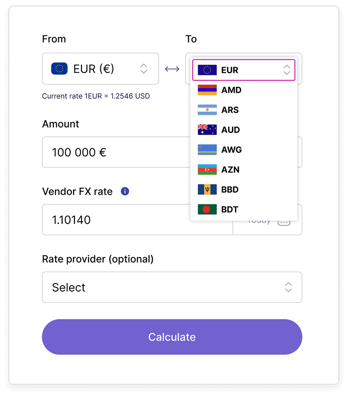Click the Amount field showing 100 000 €
The width and height of the screenshot is (348, 396).
(x=116, y=152)
